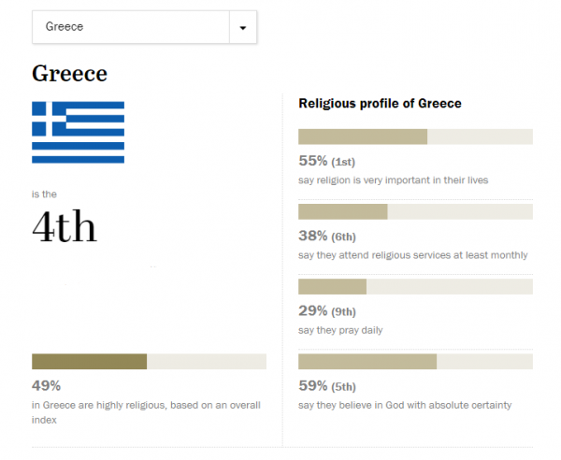Click the 55% (1st) statistic label
The width and height of the screenshot is (561, 460).
click(x=327, y=161)
